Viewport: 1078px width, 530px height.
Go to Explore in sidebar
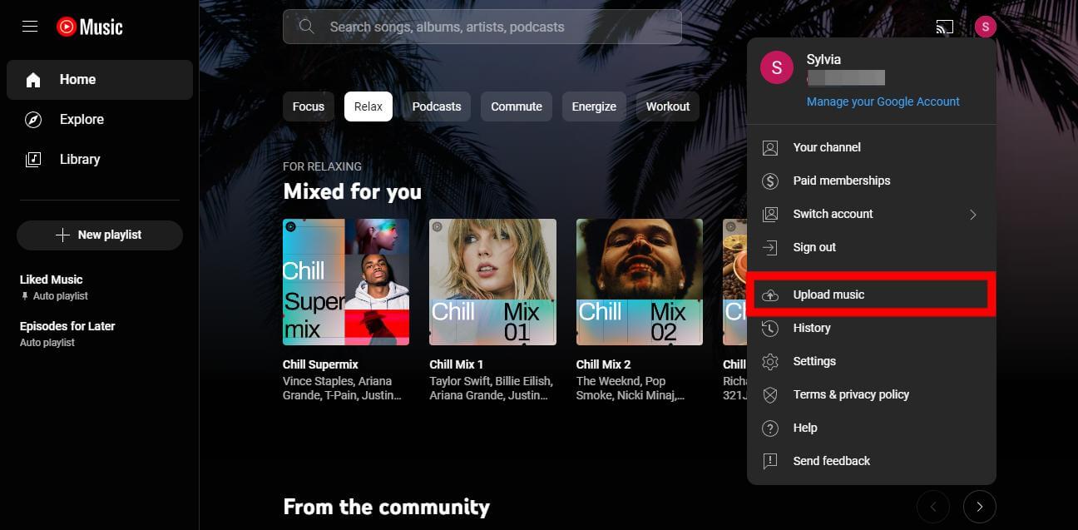(100, 120)
